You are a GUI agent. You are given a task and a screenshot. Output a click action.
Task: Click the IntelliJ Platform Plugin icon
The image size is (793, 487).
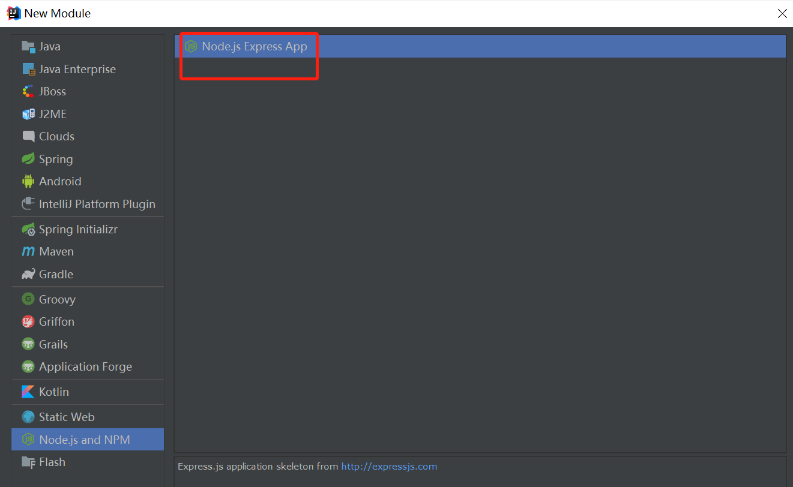click(28, 204)
